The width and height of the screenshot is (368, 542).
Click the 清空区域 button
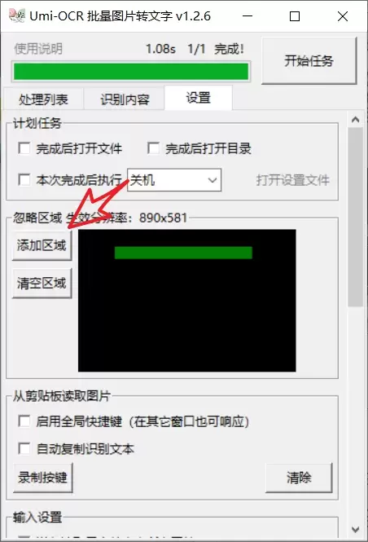click(42, 284)
